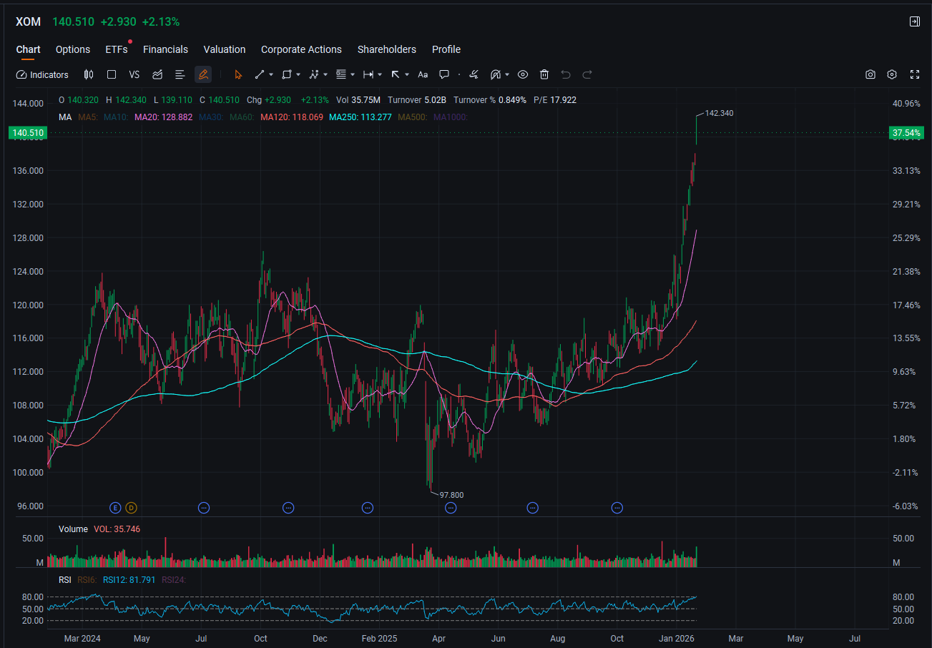The image size is (932, 648).
Task: Click the 142.340 high price label
Action: (719, 113)
